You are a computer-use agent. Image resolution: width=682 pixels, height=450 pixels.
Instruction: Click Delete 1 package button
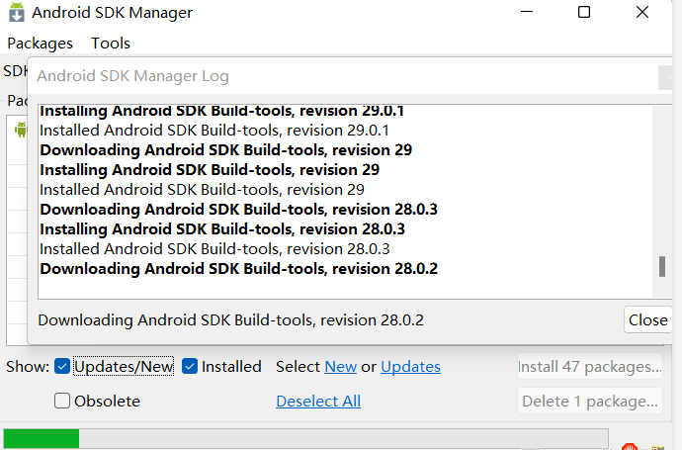coord(590,401)
